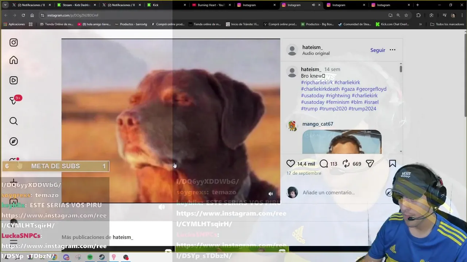467x262 pixels.
Task: Open the Search magnifier in sidebar
Action: (13, 121)
